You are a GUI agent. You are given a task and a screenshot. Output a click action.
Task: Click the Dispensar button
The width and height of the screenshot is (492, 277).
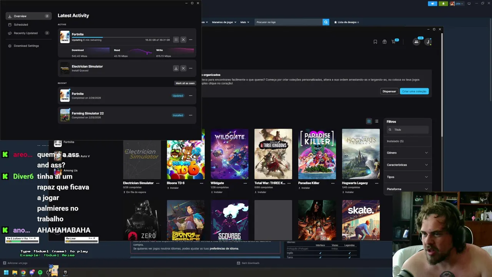pyautogui.click(x=389, y=91)
